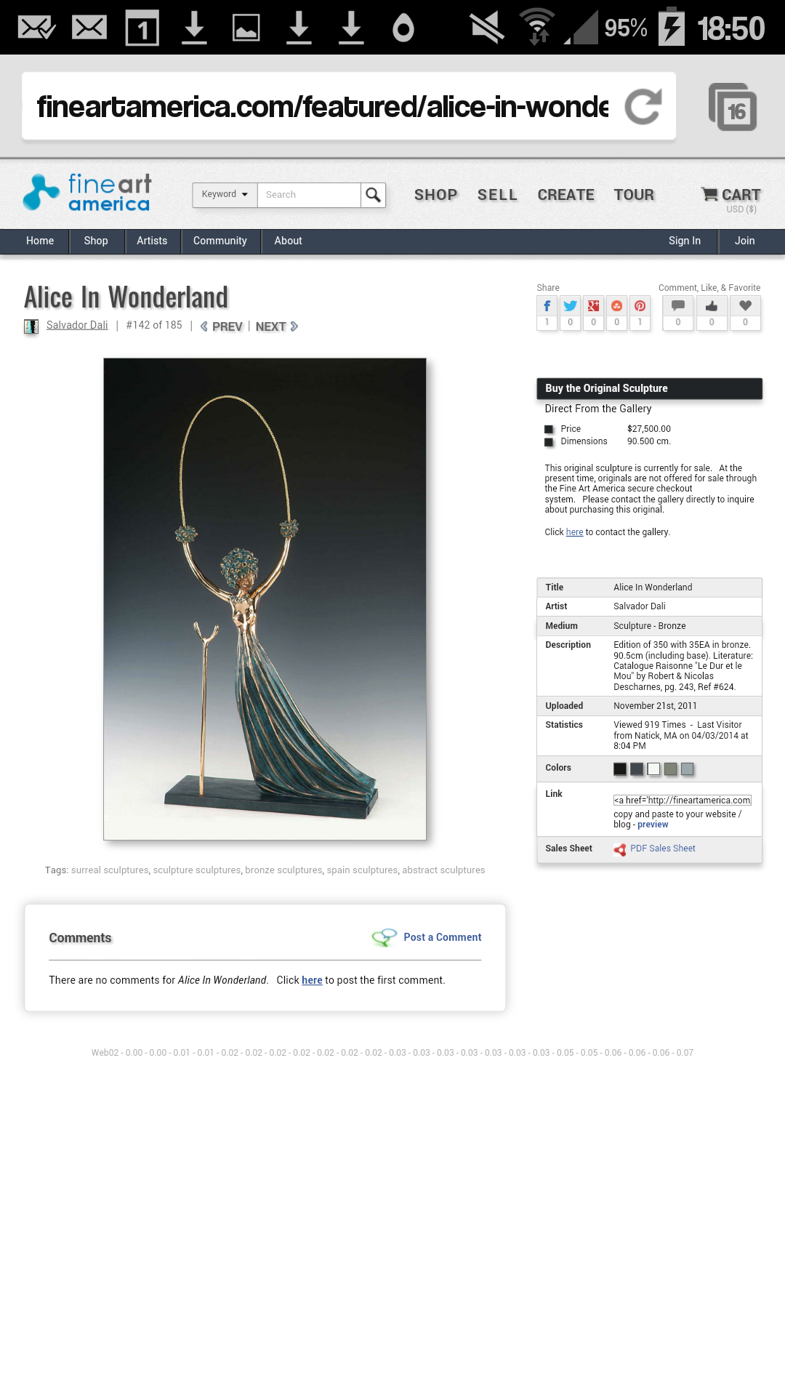The image size is (785, 1396).
Task: Open Salvador Dali artist link
Action: coord(77,325)
